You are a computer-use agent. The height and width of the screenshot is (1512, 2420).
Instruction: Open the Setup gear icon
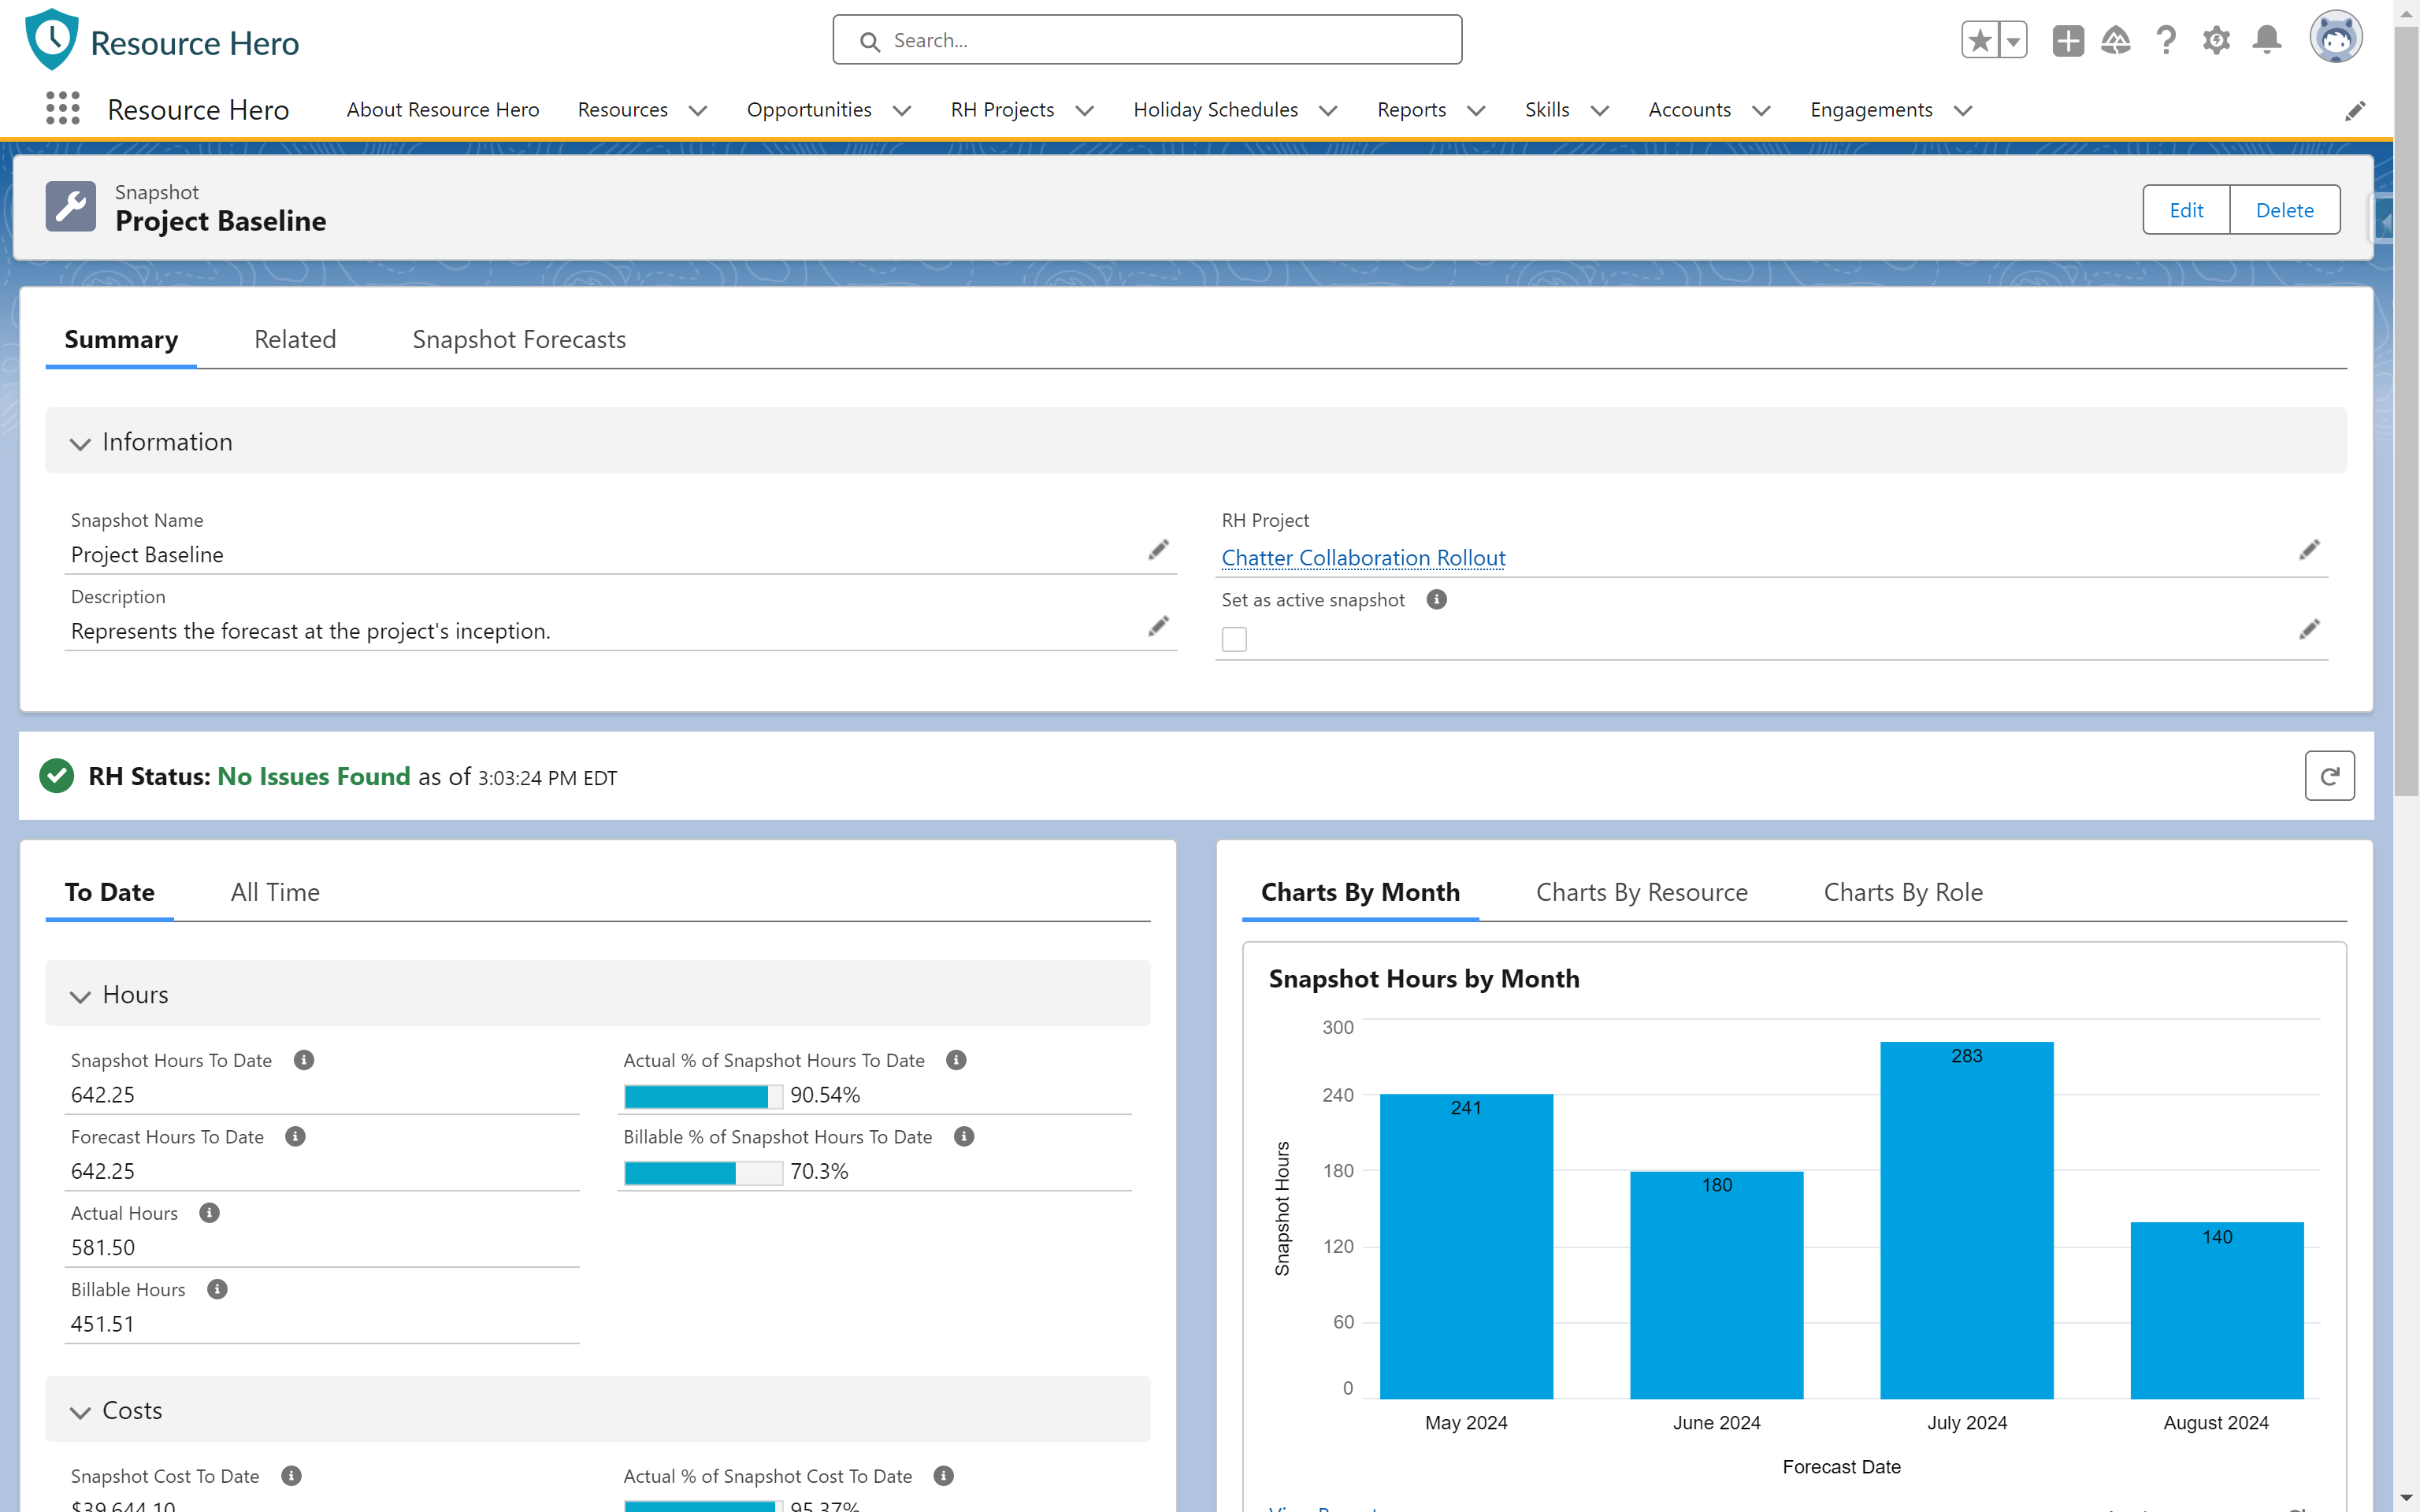coord(2216,40)
